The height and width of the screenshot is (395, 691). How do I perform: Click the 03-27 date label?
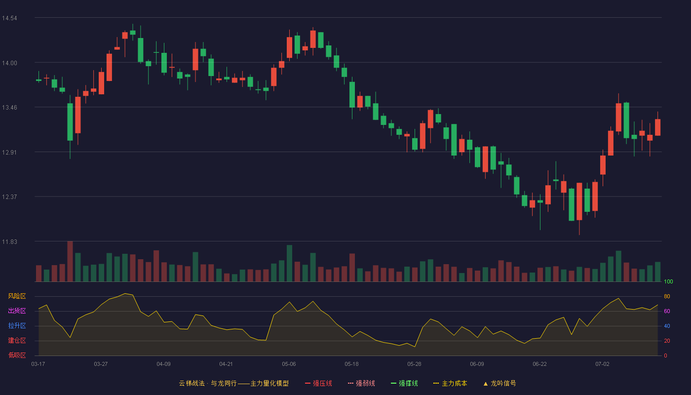[x=101, y=364]
